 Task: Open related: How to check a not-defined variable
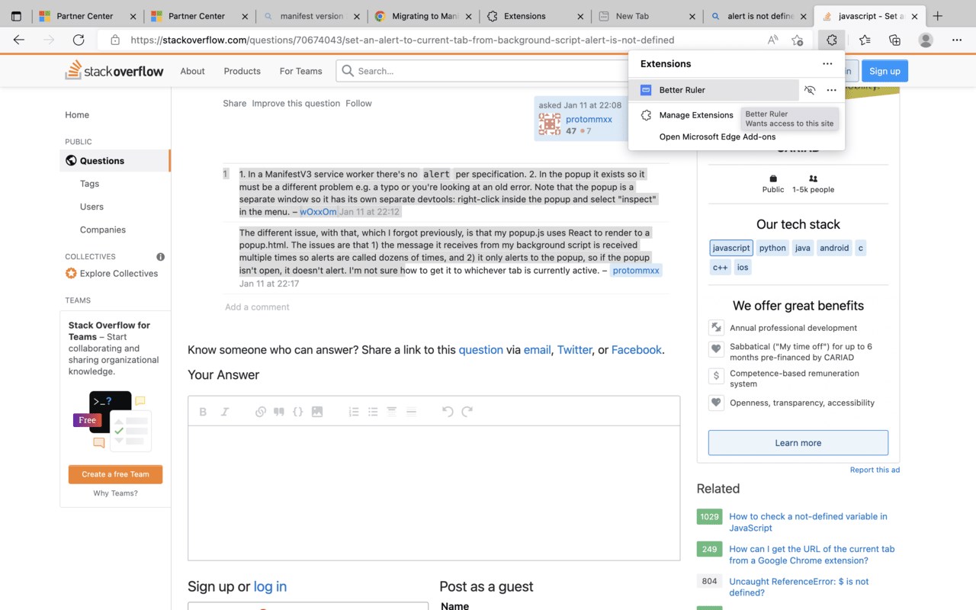[808, 522]
